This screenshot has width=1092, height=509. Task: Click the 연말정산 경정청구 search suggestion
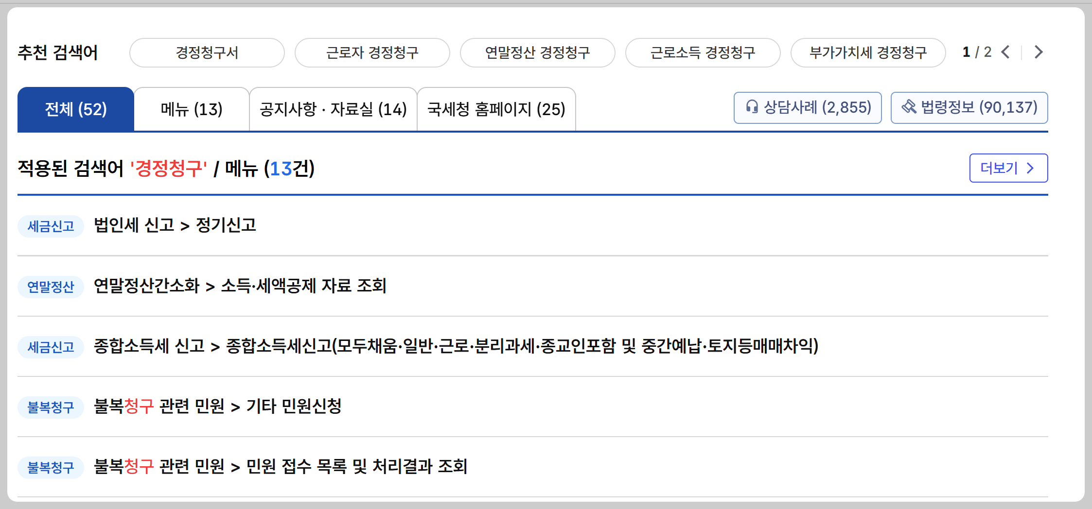pos(537,53)
